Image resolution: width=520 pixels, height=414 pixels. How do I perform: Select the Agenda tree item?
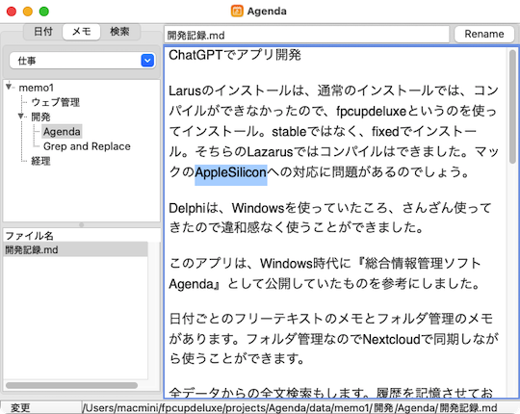62,132
